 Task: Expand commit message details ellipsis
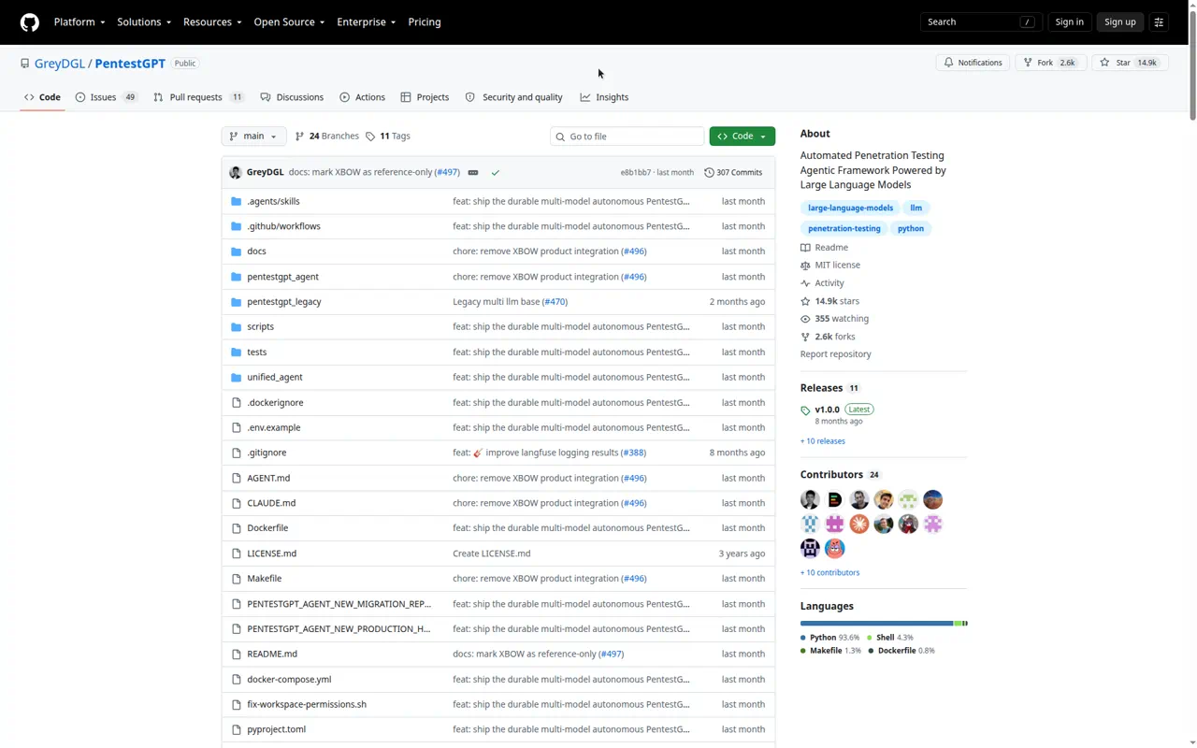point(473,172)
